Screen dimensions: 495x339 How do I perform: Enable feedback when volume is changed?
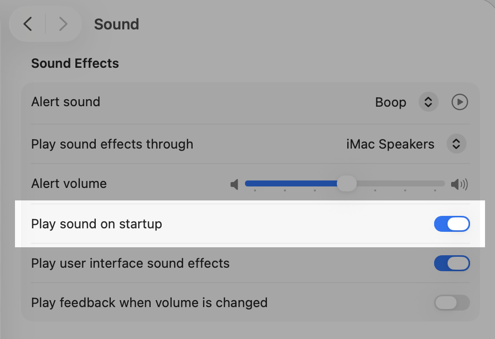point(452,303)
